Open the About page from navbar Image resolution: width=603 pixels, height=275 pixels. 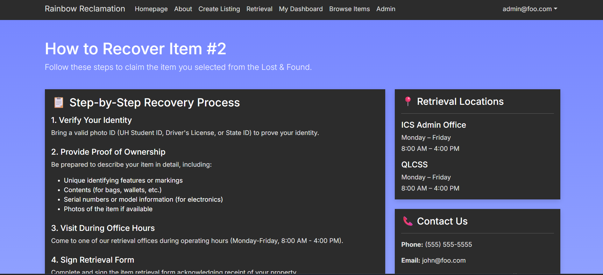pos(183,9)
